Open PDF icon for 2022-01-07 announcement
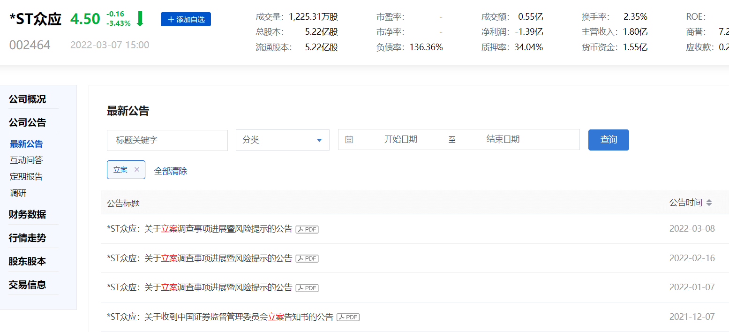 [307, 287]
